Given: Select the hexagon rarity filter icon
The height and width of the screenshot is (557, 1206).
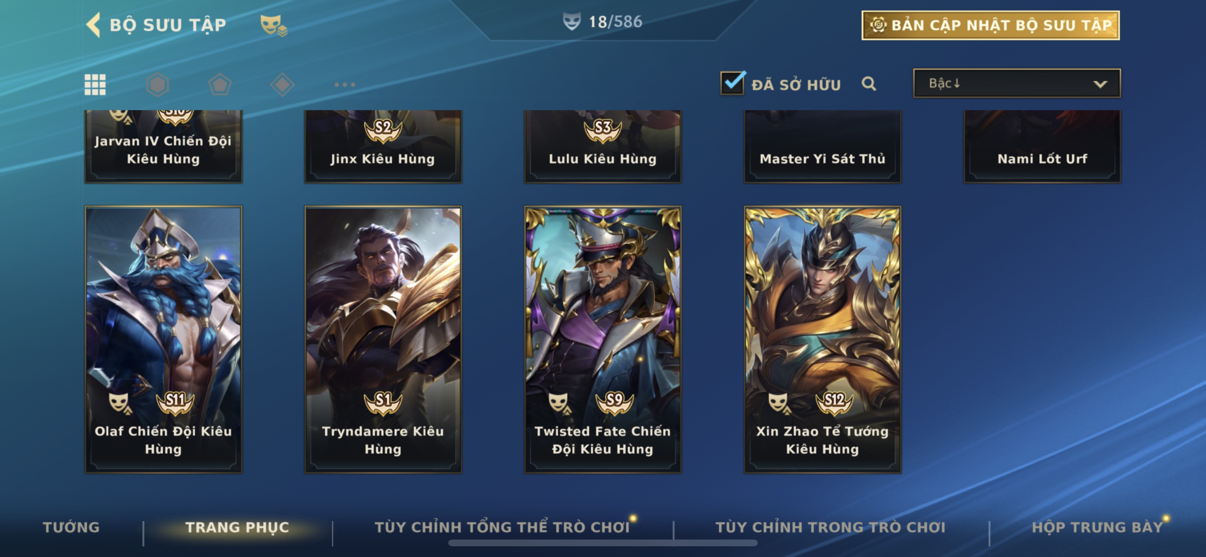Looking at the screenshot, I should pyautogui.click(x=157, y=85).
